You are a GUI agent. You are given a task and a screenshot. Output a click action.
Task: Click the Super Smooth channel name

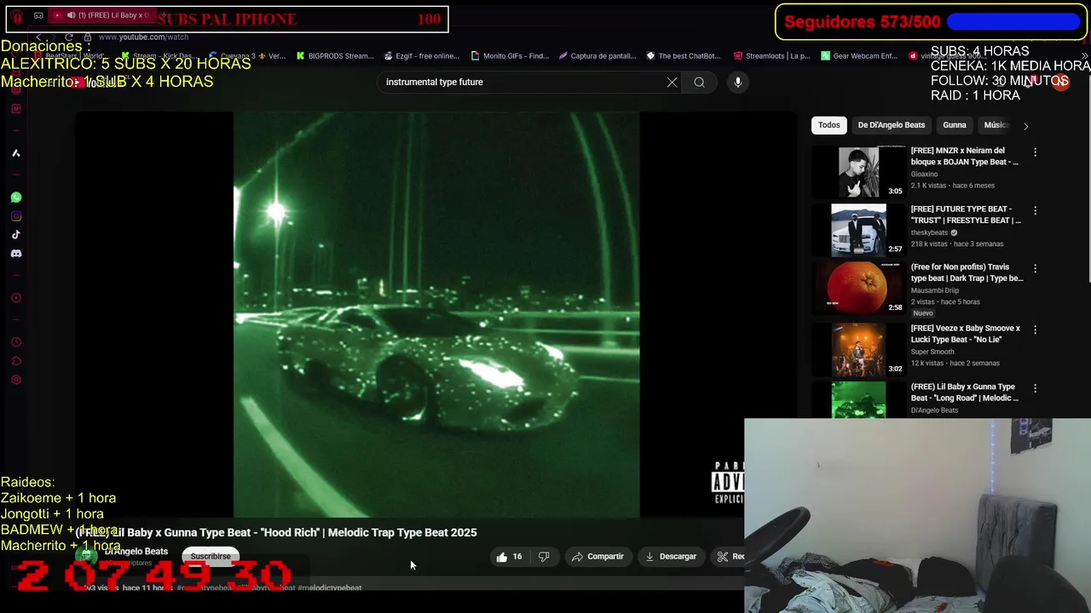click(932, 352)
